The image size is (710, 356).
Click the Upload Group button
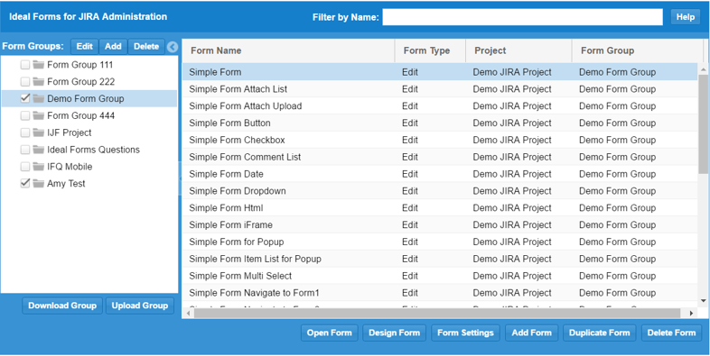pyautogui.click(x=140, y=306)
